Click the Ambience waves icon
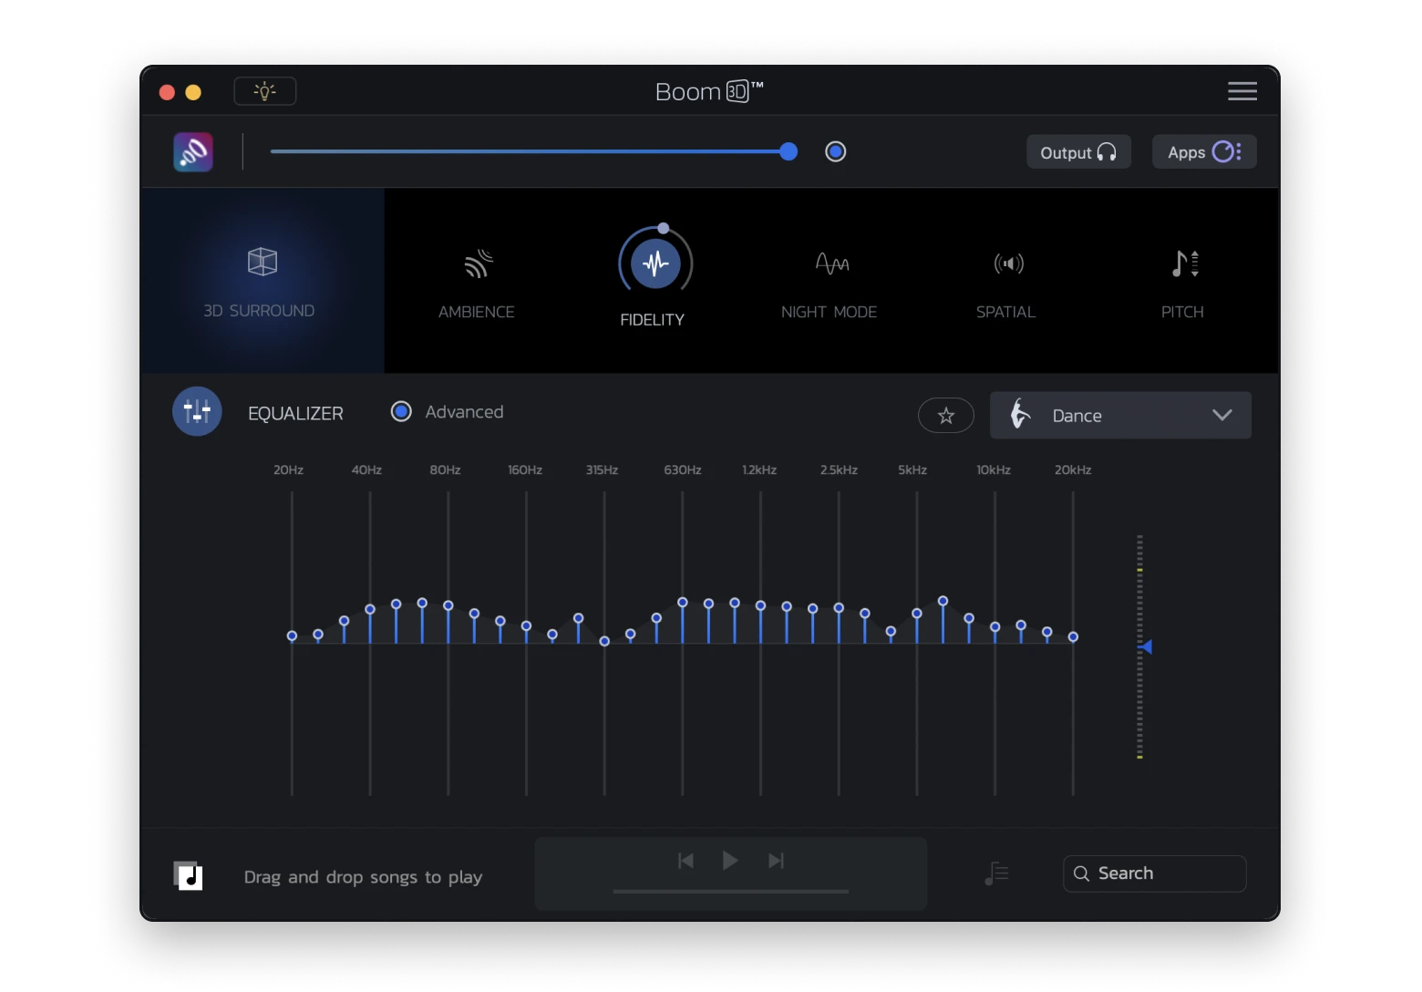Image resolution: width=1422 pixels, height=992 pixels. (x=479, y=263)
